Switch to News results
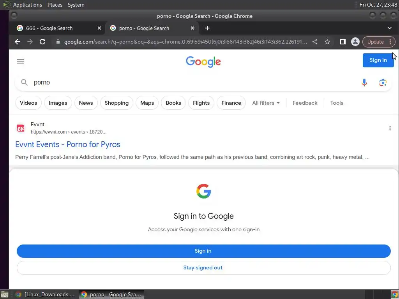399x299 pixels. [x=86, y=103]
